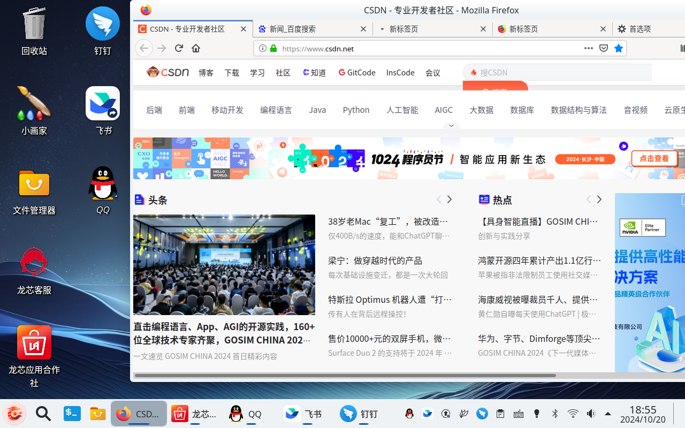685x428 pixels.
Task: Open the InsCode link
Action: (400, 73)
